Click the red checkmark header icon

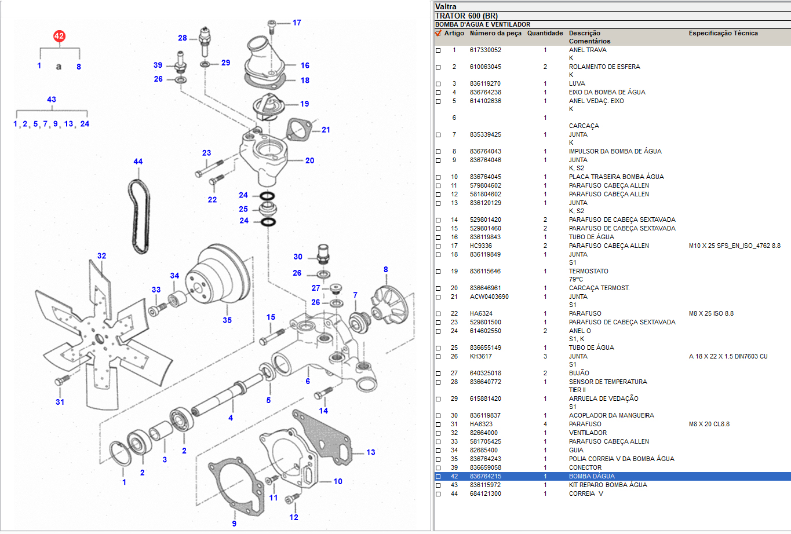[438, 34]
